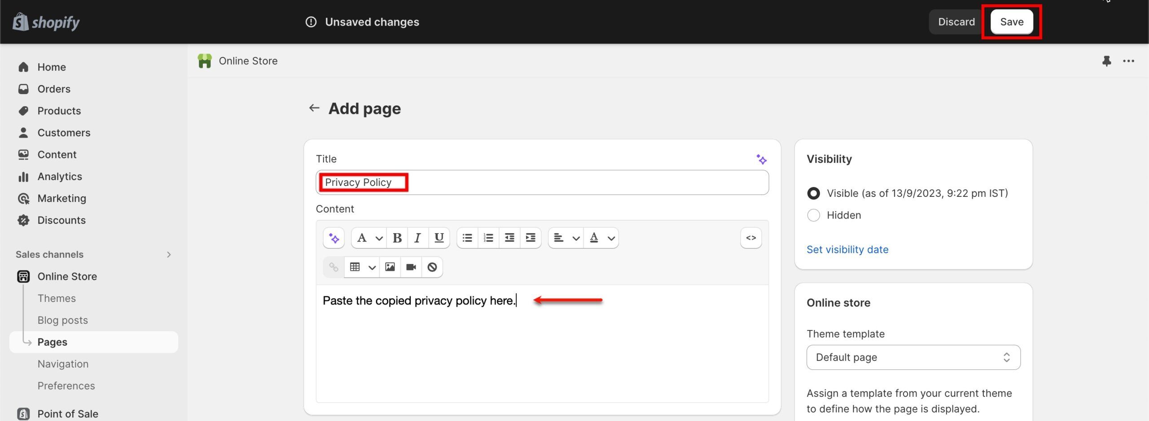The height and width of the screenshot is (421, 1149).
Task: Go to Orders
Action: pyautogui.click(x=54, y=89)
